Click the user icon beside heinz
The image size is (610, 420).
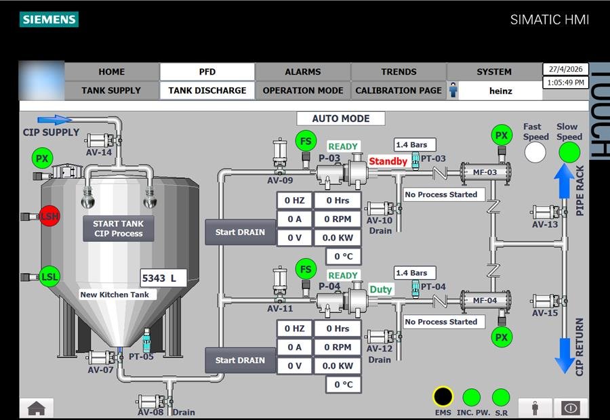[453, 90]
